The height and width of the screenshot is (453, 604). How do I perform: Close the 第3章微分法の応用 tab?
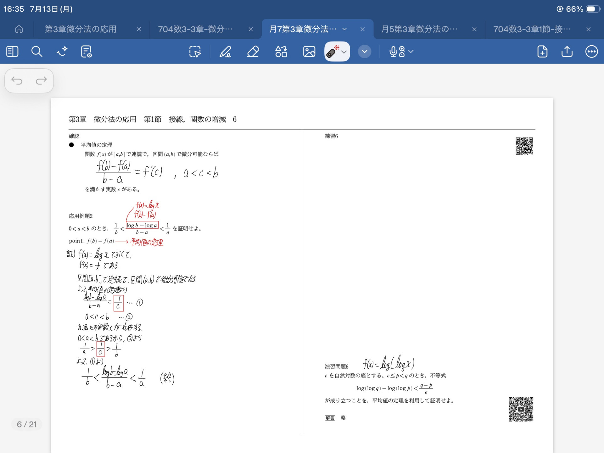(139, 29)
